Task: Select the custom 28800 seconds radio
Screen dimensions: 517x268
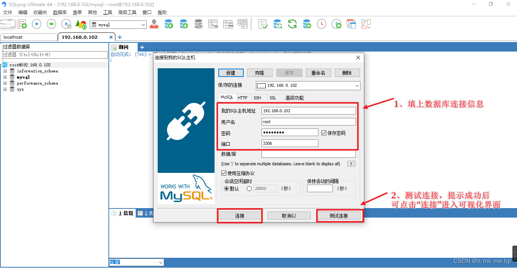Action: pyautogui.click(x=249, y=188)
